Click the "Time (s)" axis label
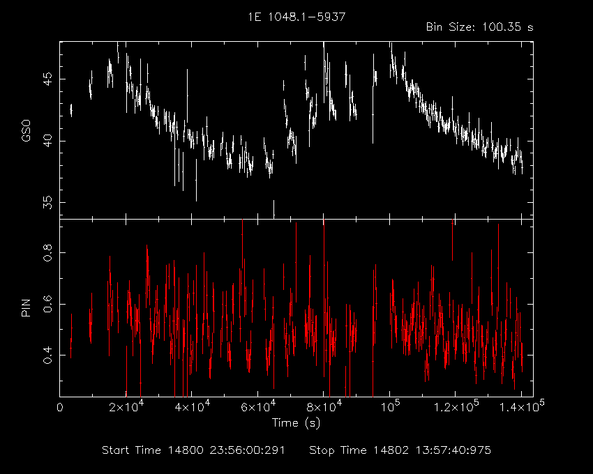 coord(296,422)
